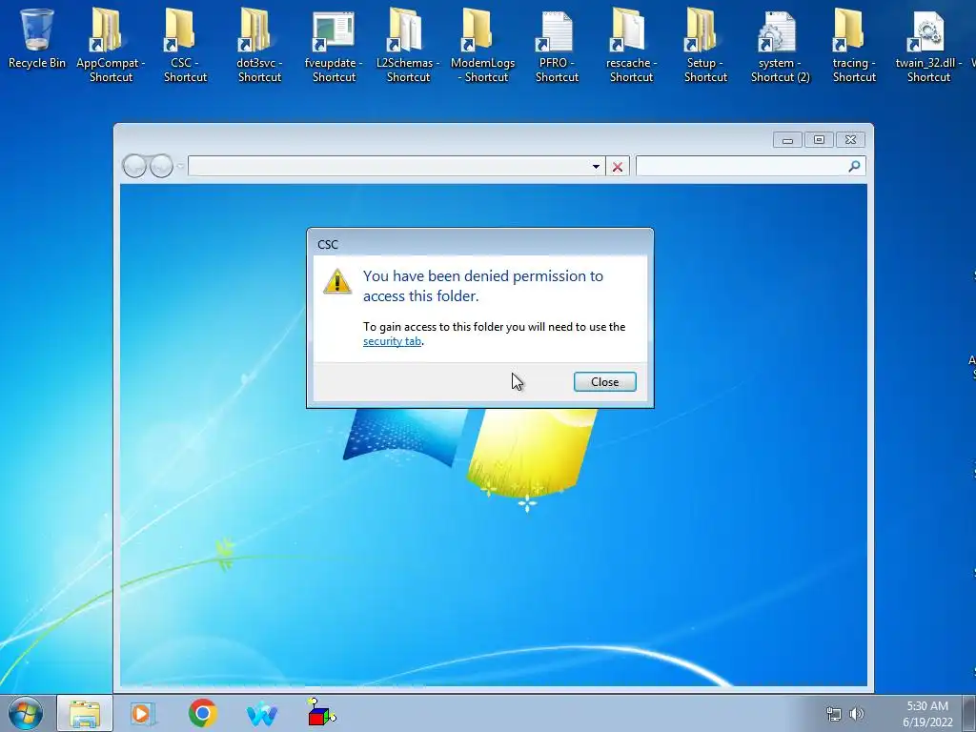
Task: Launch Windows Media Player from taskbar
Action: click(143, 713)
